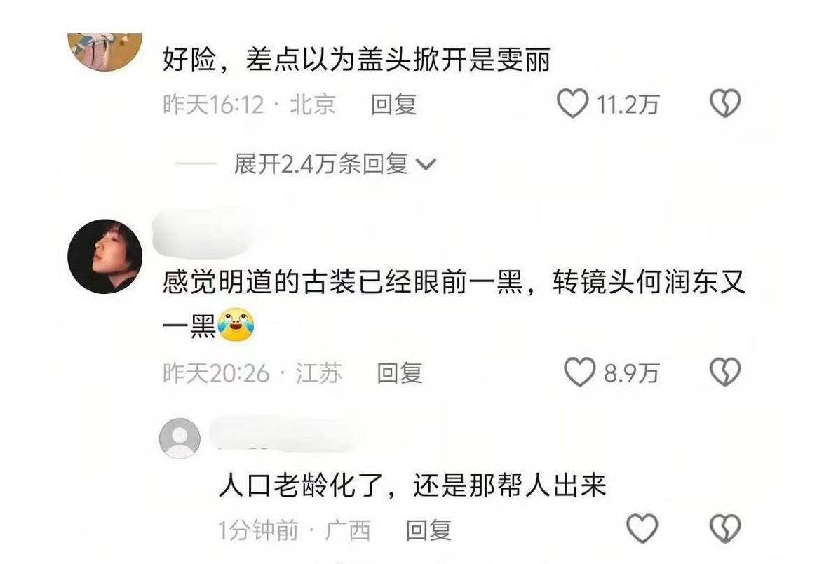Like the comment with 11.2万 likes

(573, 103)
